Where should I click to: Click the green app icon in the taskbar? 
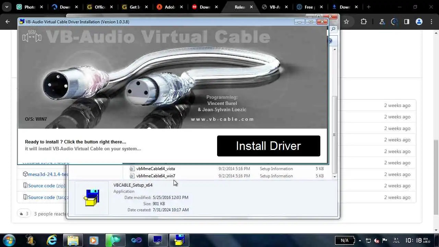pos(115,240)
